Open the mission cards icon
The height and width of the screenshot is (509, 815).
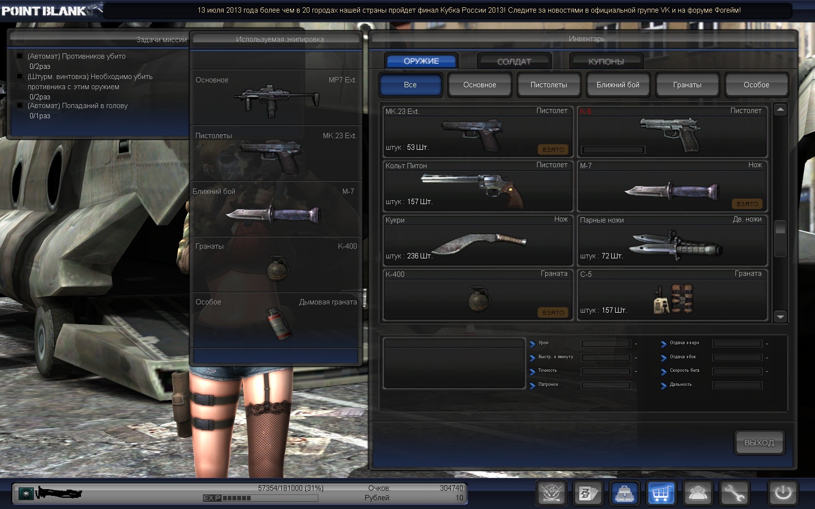588,493
